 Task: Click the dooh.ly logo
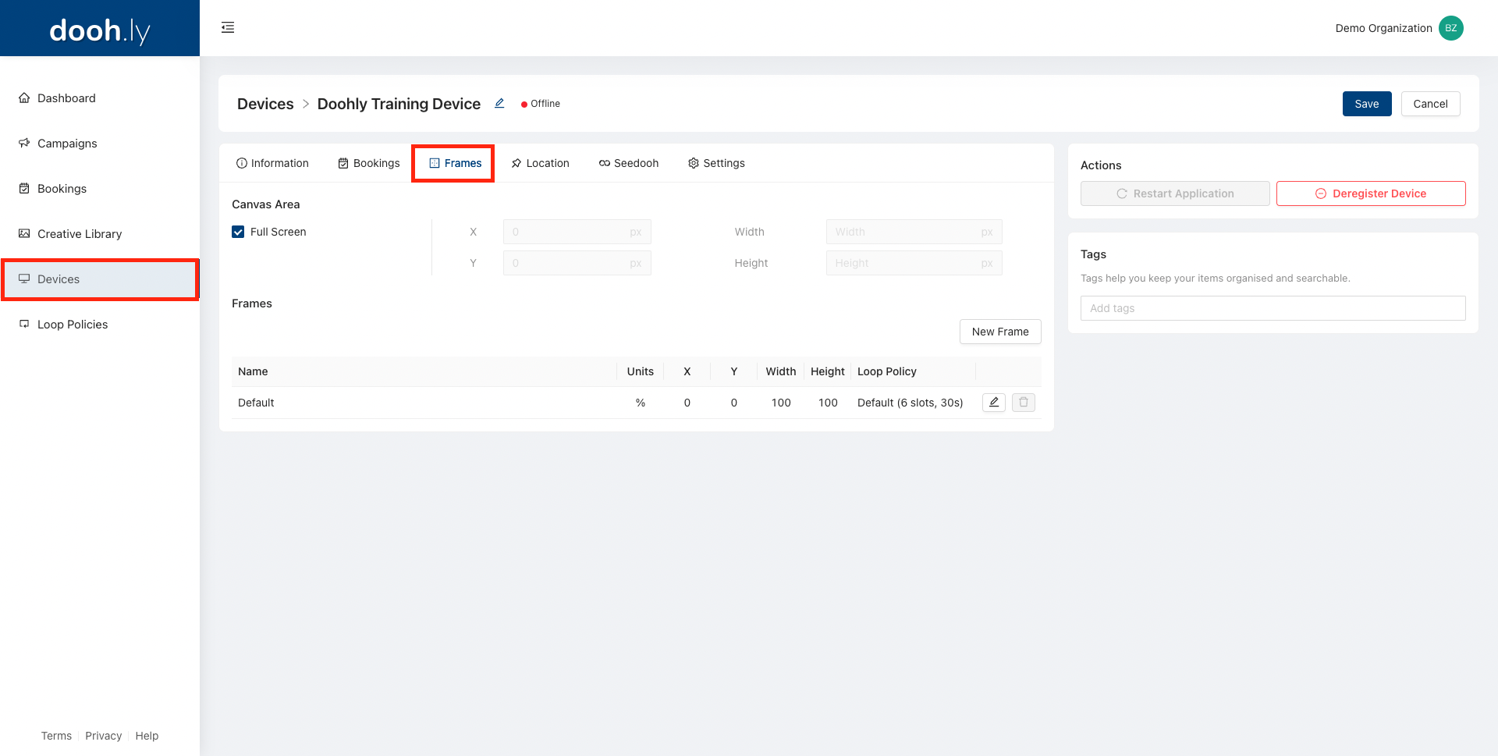point(100,30)
